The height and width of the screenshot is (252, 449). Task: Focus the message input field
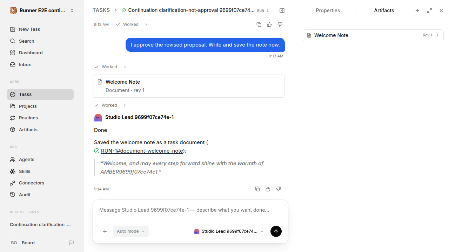pyautogui.click(x=190, y=210)
